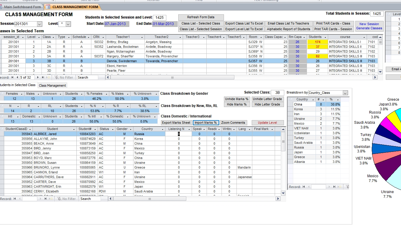Go to first record in country breakdown navigator
This screenshot has width=401, height=240.
(304, 187)
